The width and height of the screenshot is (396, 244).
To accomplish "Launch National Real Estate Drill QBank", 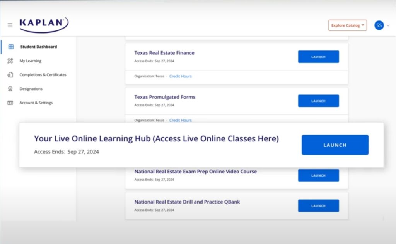I will 318,206.
